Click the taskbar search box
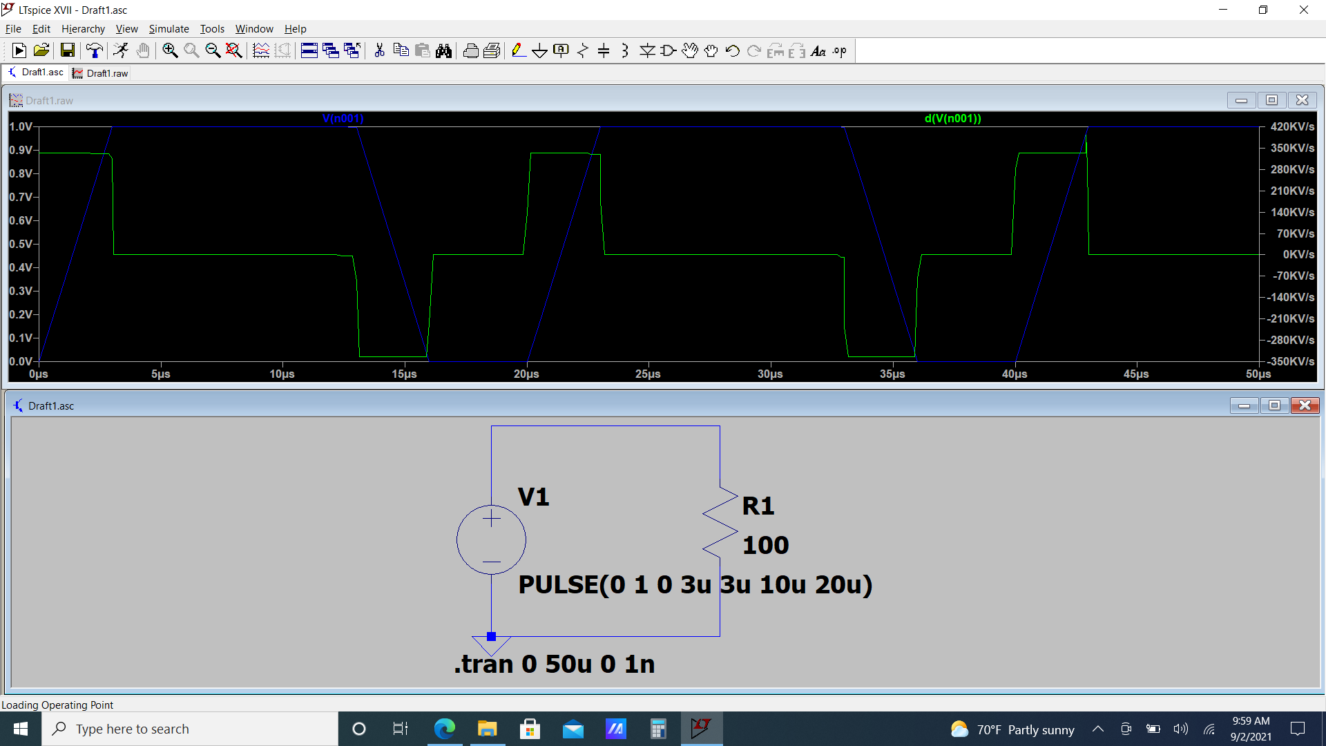1326x746 pixels. [190, 729]
